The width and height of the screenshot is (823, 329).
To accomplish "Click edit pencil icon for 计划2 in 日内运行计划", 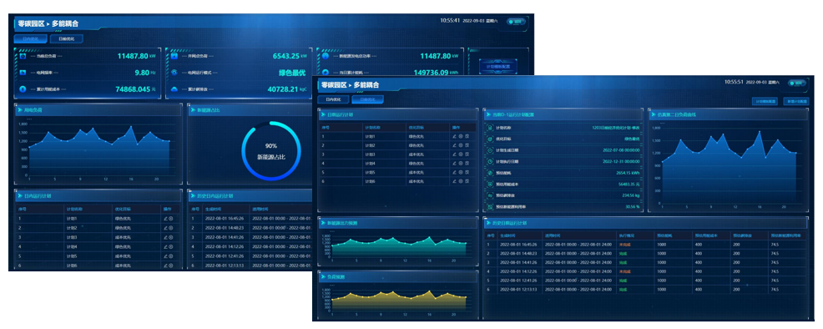I will [x=166, y=228].
